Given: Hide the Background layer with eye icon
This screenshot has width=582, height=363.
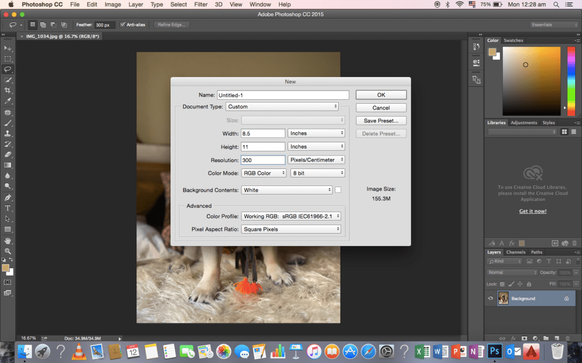Looking at the screenshot, I should pyautogui.click(x=491, y=298).
